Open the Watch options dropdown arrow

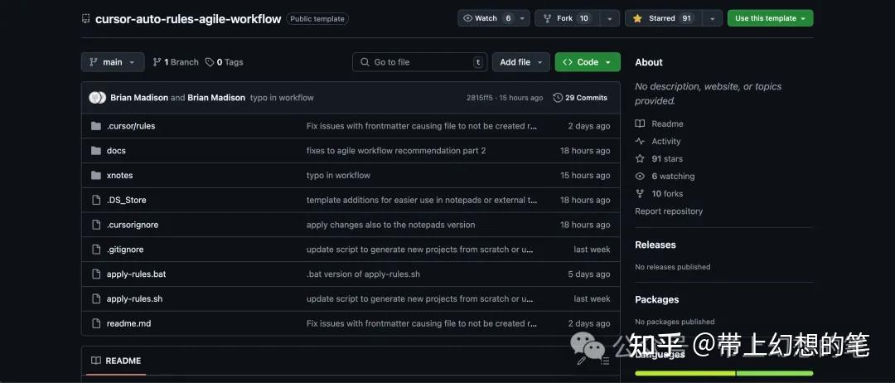(x=522, y=18)
